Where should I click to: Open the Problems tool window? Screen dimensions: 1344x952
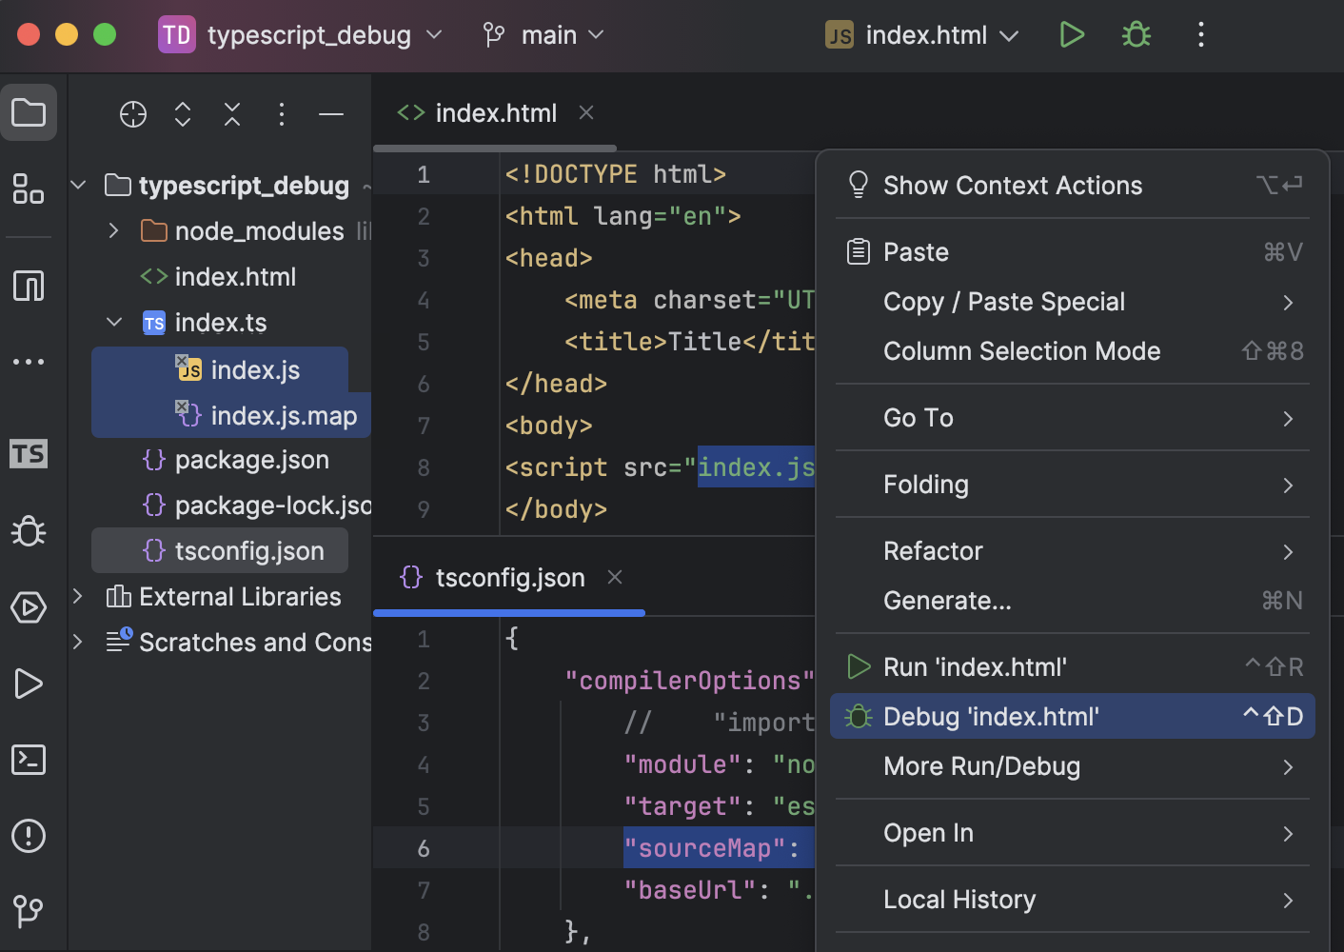pos(28,835)
